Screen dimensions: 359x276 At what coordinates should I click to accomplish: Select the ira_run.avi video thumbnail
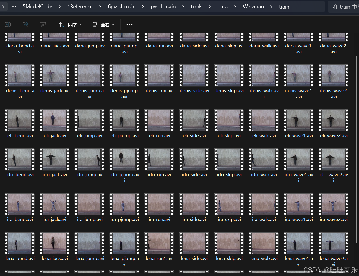pos(159,204)
